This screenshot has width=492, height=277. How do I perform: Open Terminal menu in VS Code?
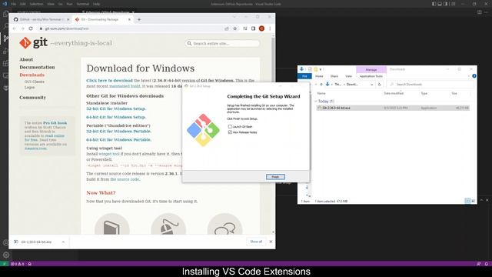pos(83,4)
